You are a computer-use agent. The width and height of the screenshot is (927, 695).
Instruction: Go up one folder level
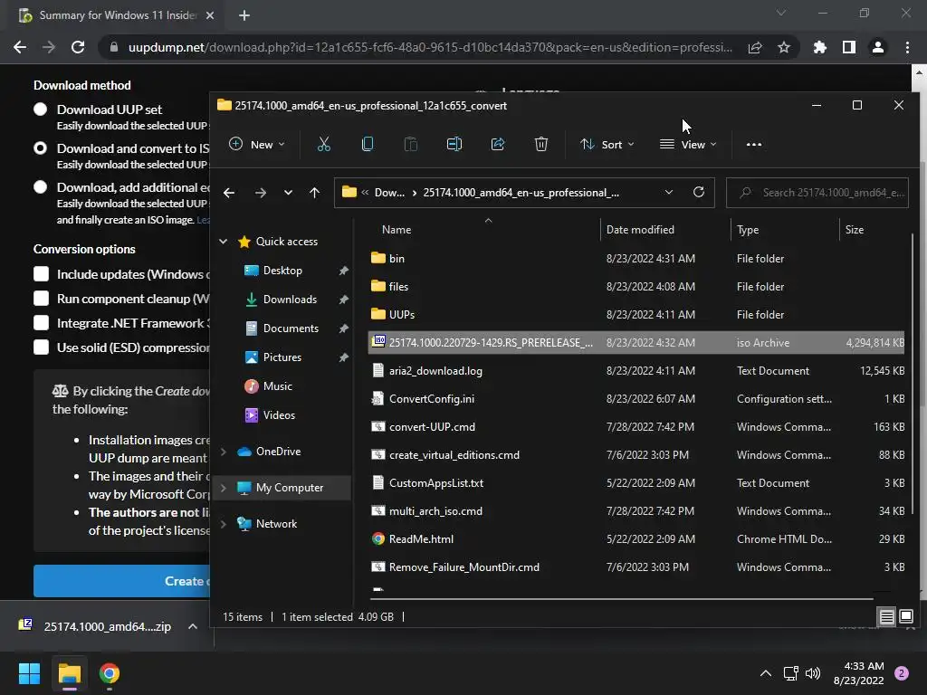tap(314, 193)
